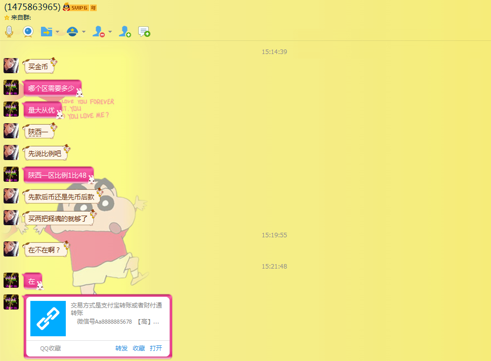Viewport: 491px width, 361px height.
Task: Create a discussion group chat icon
Action: (x=144, y=31)
